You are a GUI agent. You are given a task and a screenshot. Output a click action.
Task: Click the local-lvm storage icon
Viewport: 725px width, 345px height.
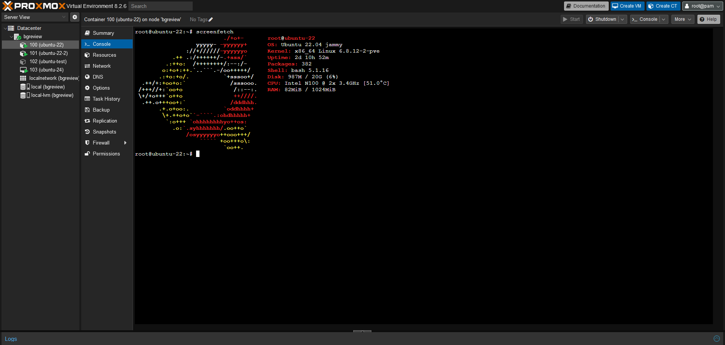tap(25, 95)
